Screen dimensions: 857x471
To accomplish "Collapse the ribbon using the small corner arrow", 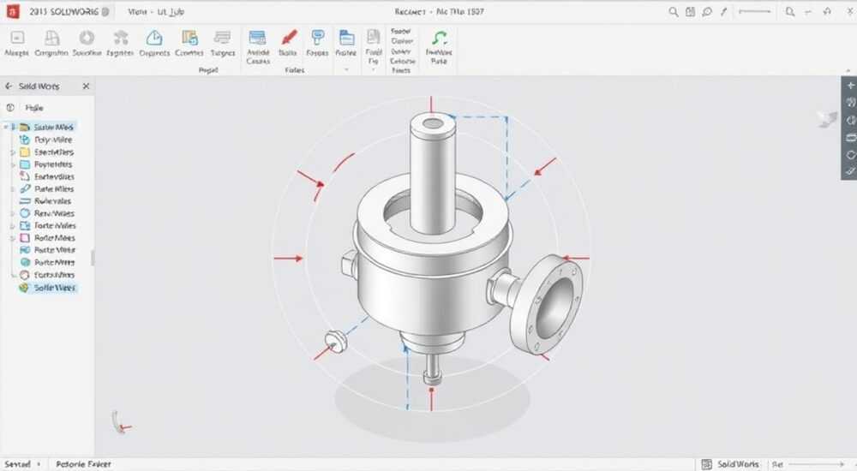I will pyautogui.click(x=848, y=70).
